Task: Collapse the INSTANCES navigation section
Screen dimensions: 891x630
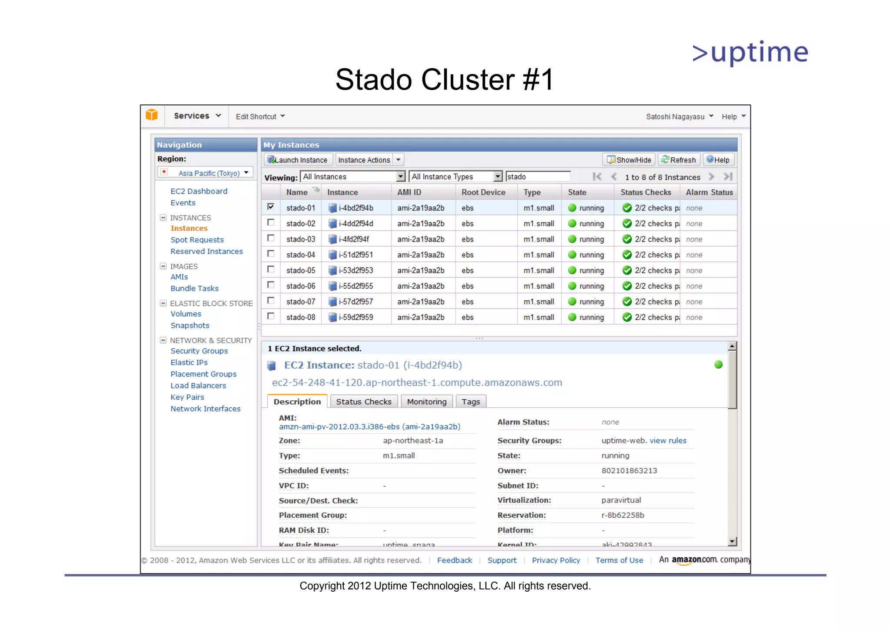Action: point(163,218)
